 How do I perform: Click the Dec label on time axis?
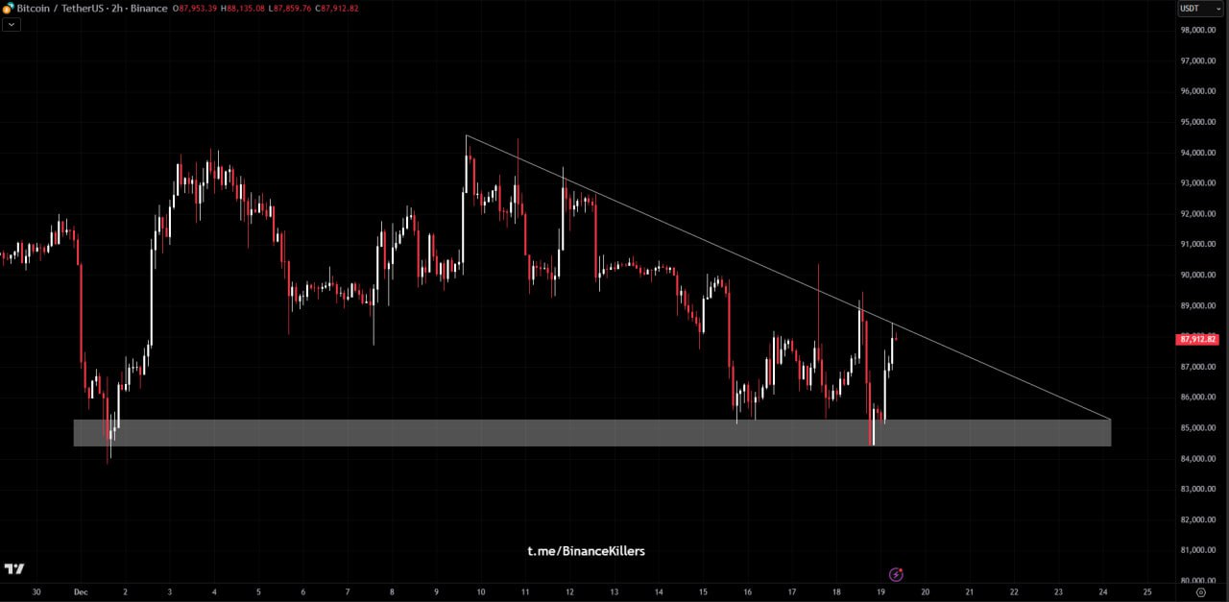point(81,592)
